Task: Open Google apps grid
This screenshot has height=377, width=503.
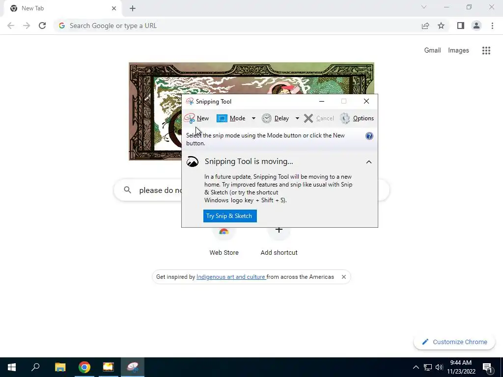Action: (x=486, y=51)
